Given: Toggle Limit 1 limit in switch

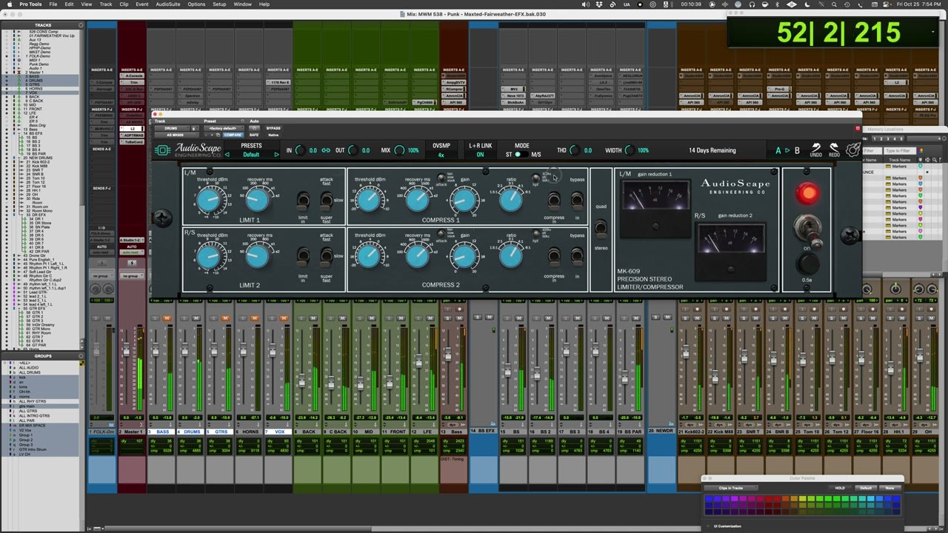Looking at the screenshot, I should [x=303, y=201].
